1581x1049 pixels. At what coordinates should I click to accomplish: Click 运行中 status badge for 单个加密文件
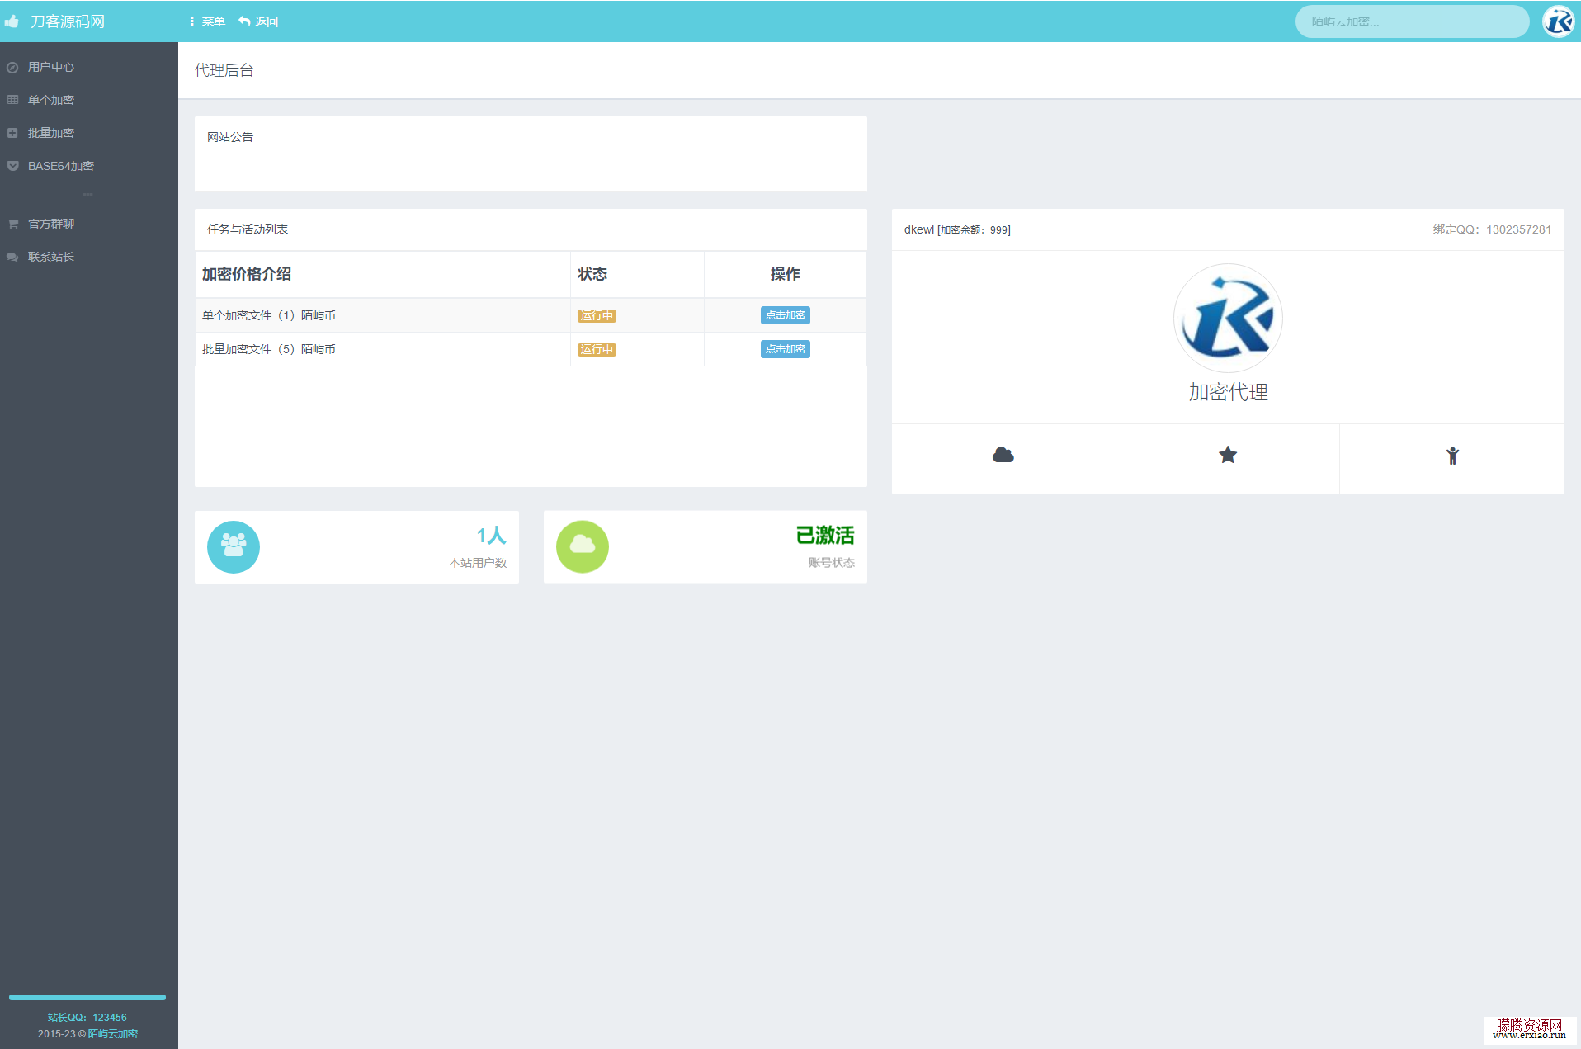tap(597, 316)
